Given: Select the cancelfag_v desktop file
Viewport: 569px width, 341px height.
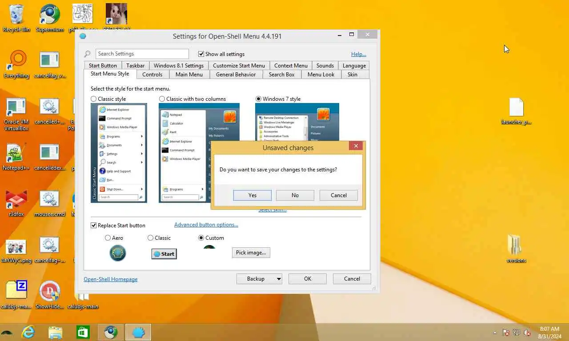Looking at the screenshot, I should click(50, 64).
